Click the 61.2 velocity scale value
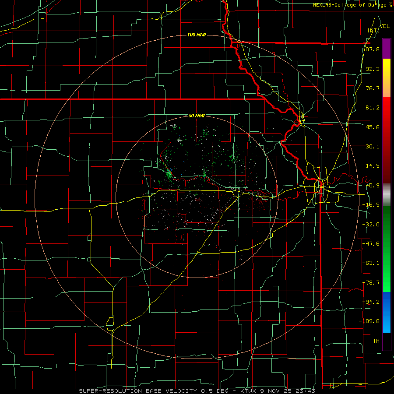The image size is (394, 394). pyautogui.click(x=373, y=108)
